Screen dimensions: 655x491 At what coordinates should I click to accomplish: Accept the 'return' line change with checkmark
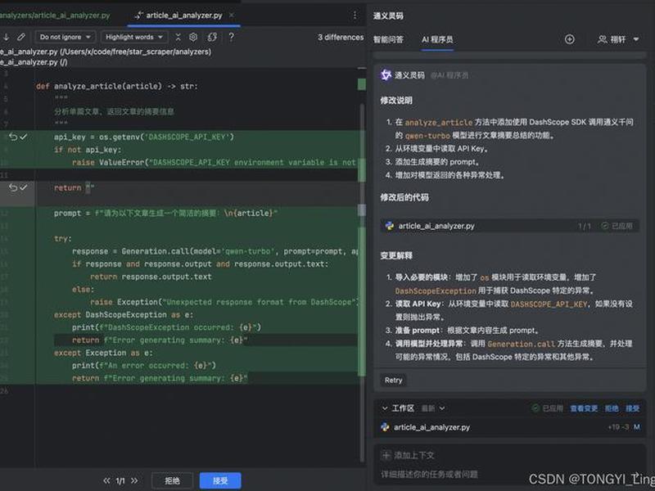[x=24, y=187]
